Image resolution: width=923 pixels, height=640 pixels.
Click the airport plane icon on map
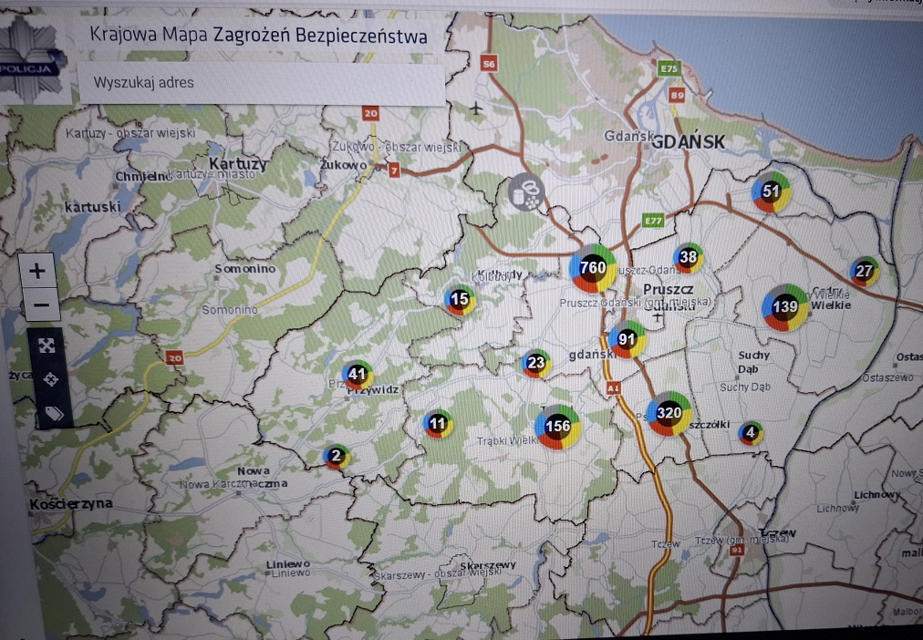click(x=477, y=108)
